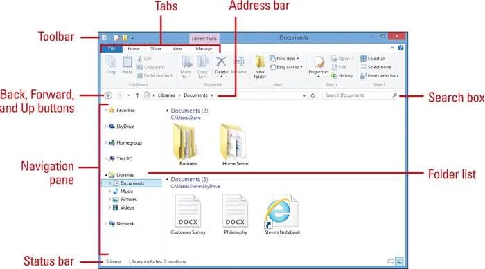Image resolution: width=485 pixels, height=269 pixels.
Task: Create a New folder from the ribbon
Action: tap(260, 67)
